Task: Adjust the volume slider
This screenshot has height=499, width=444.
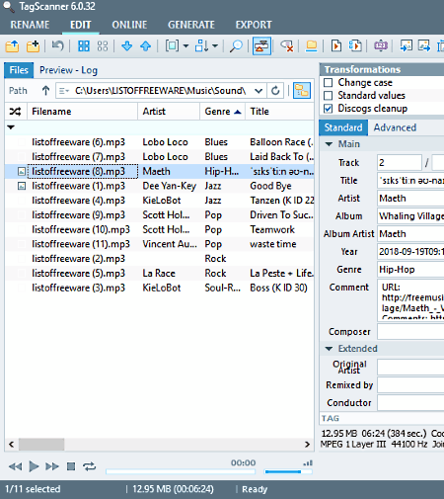Action: pyautogui.click(x=288, y=471)
